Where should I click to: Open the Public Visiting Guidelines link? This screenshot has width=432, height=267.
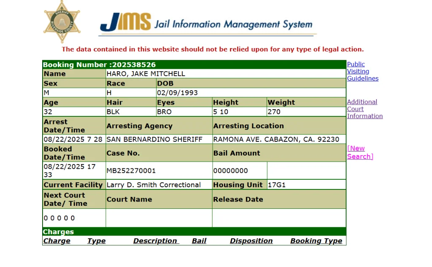(x=362, y=71)
